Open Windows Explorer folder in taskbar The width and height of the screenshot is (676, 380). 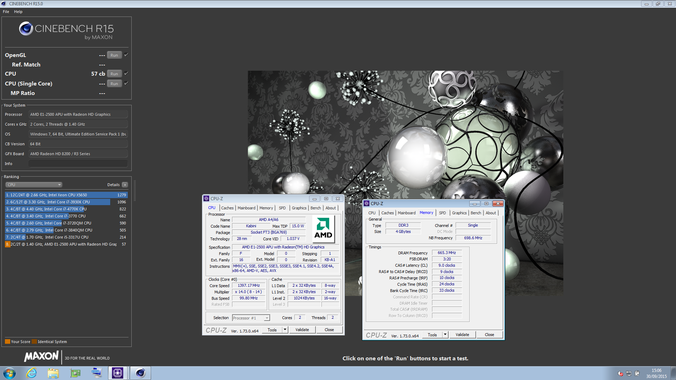[x=53, y=373]
